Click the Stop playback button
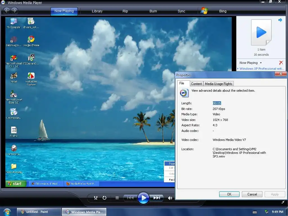Image resolution: width=288 pixels, height=216 pixels. pos(117,198)
